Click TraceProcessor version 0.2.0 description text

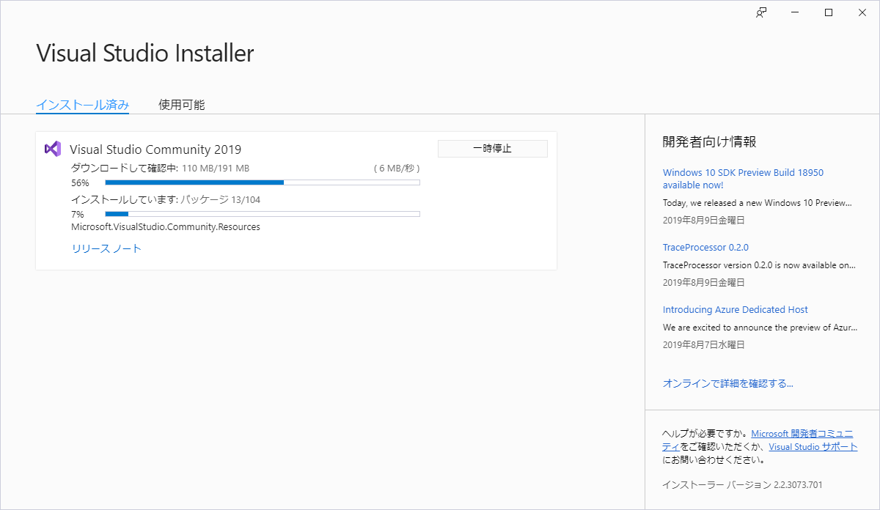[759, 265]
